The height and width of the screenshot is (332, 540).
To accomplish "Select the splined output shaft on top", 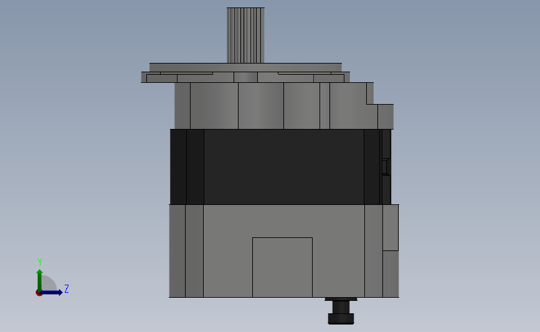I will (245, 35).
